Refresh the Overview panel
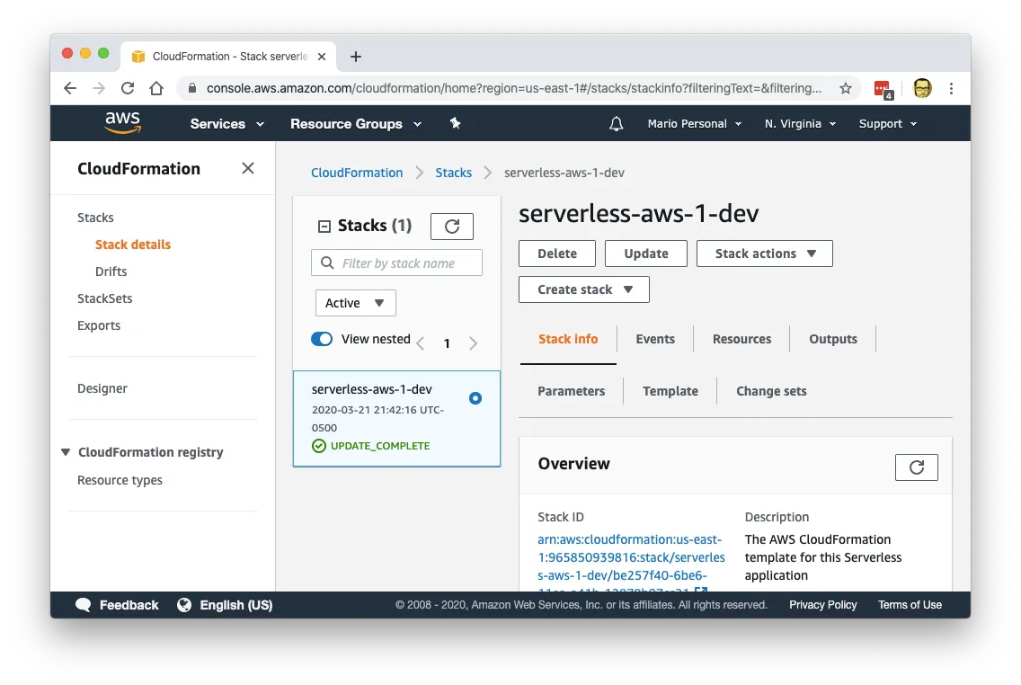Image resolution: width=1021 pixels, height=685 pixels. pos(916,467)
